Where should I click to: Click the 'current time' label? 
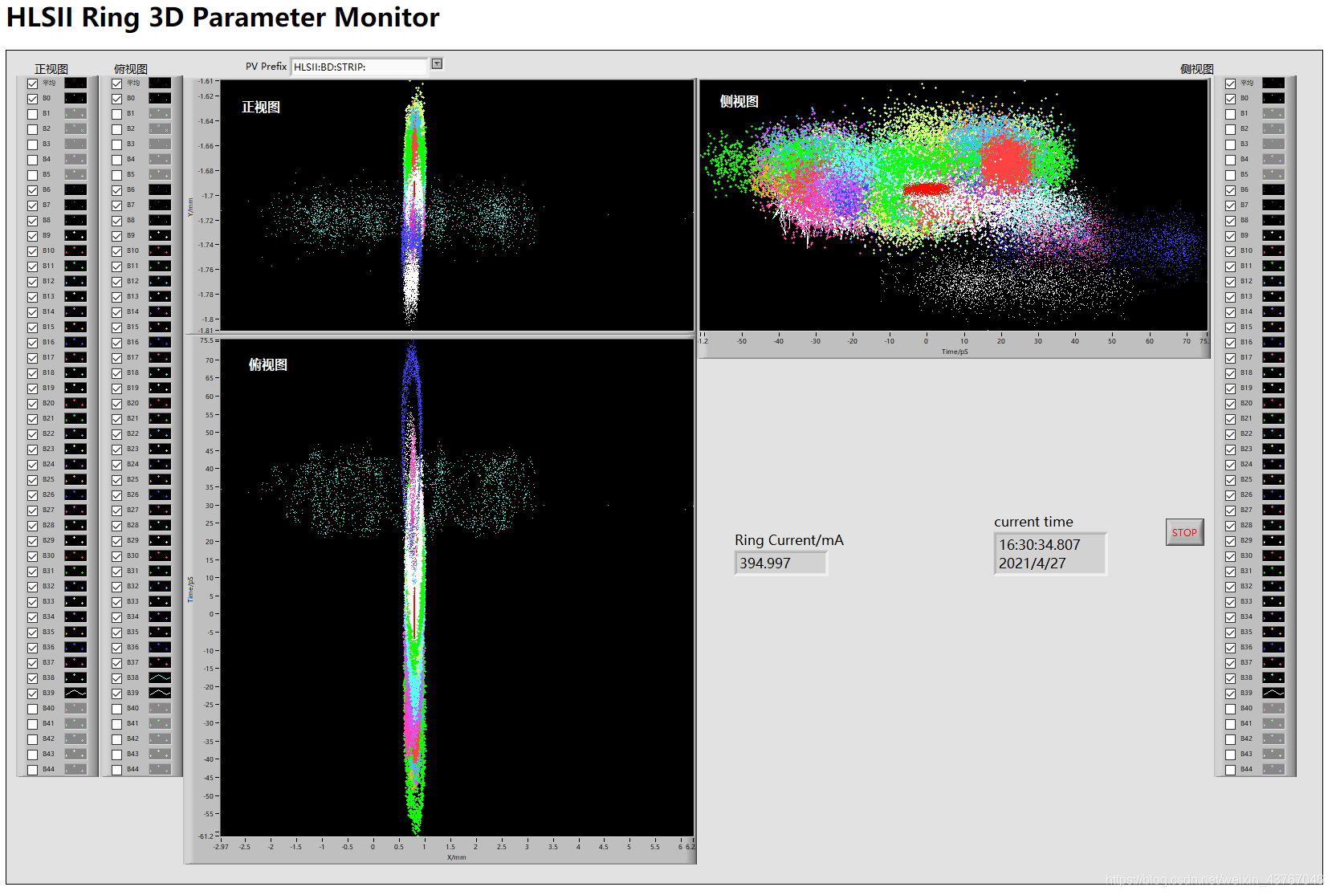pos(1033,522)
